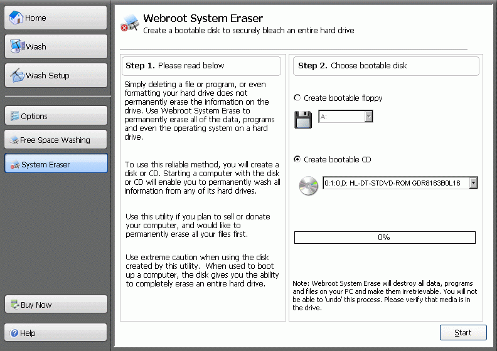Click the Wash Setup icon

tap(17, 75)
